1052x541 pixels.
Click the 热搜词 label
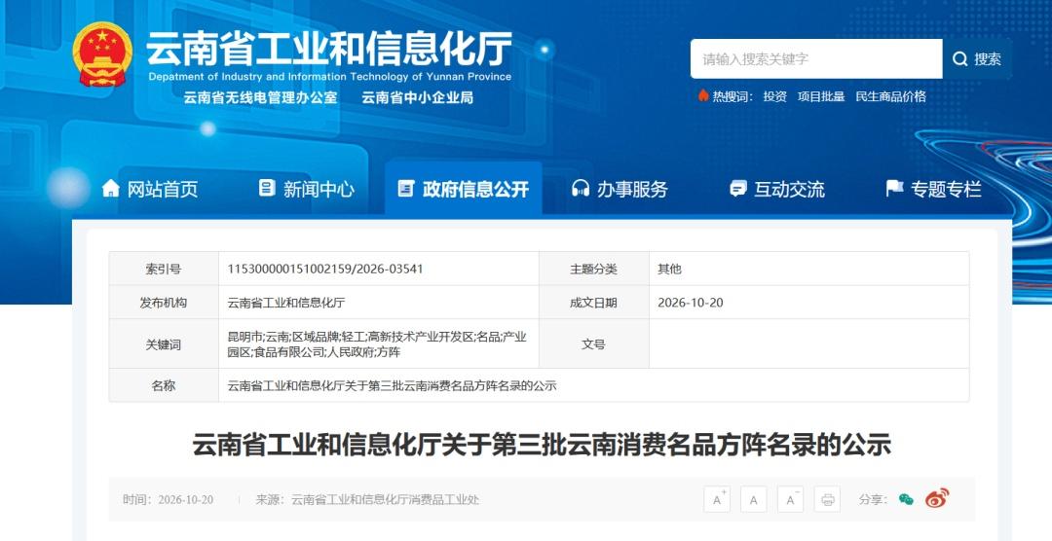click(733, 96)
